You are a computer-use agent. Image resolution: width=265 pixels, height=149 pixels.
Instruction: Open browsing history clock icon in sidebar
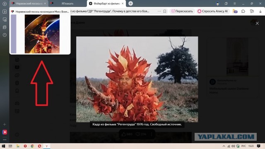tap(5, 35)
